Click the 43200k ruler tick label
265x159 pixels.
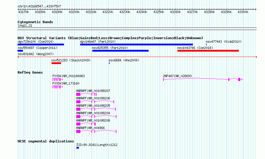(74, 12)
